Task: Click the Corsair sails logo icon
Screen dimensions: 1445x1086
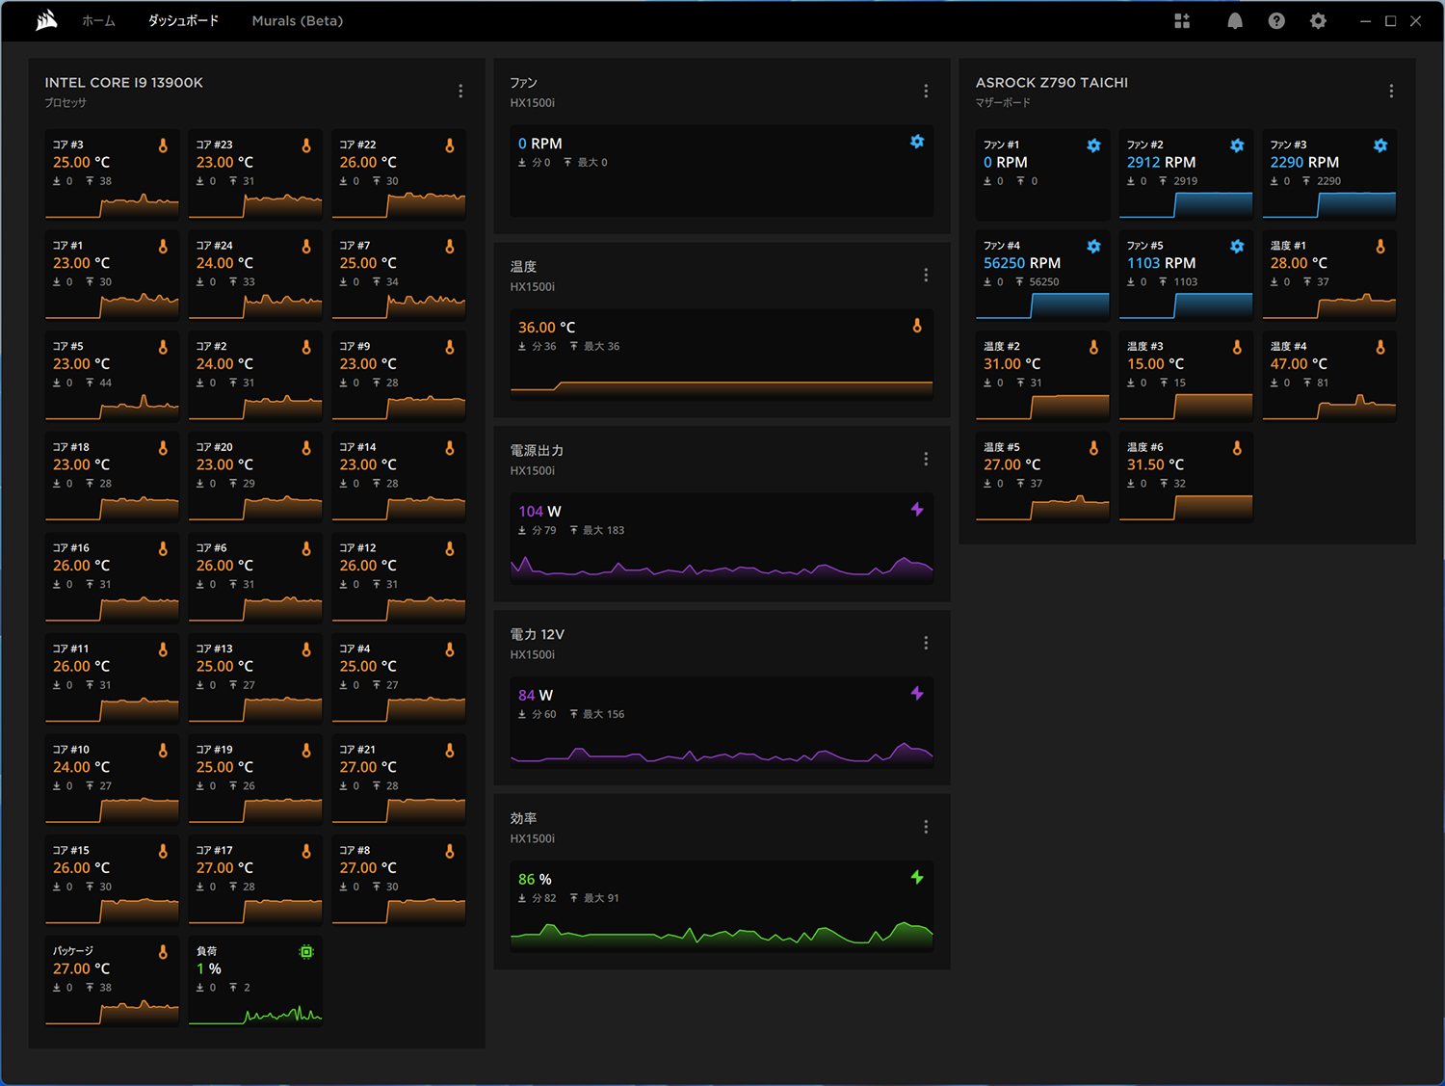Action: tap(46, 20)
